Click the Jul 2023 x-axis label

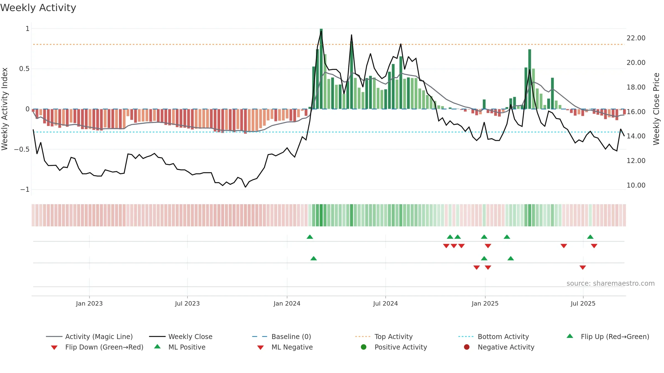[x=187, y=303]
